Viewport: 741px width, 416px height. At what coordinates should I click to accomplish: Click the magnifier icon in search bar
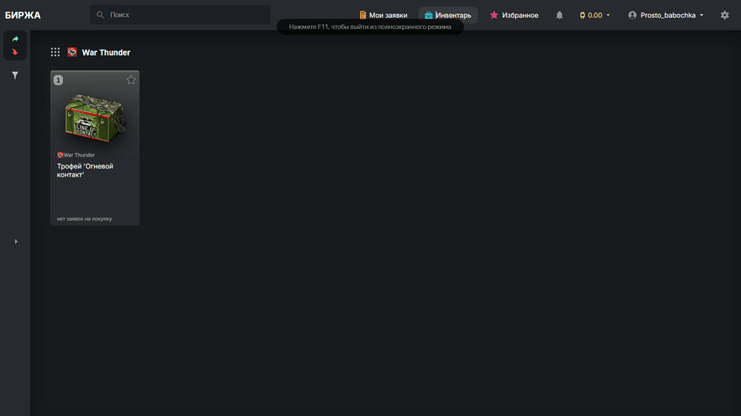pos(101,15)
